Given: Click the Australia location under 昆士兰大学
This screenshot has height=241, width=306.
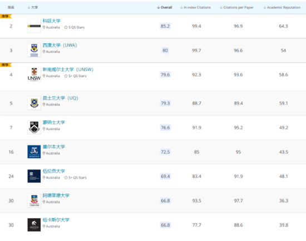Looking at the screenshot, I should click(x=51, y=104).
